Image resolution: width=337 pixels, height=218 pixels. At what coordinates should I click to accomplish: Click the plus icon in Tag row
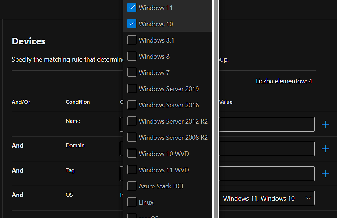(x=325, y=174)
